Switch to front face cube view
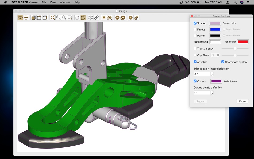 tap(33, 17)
